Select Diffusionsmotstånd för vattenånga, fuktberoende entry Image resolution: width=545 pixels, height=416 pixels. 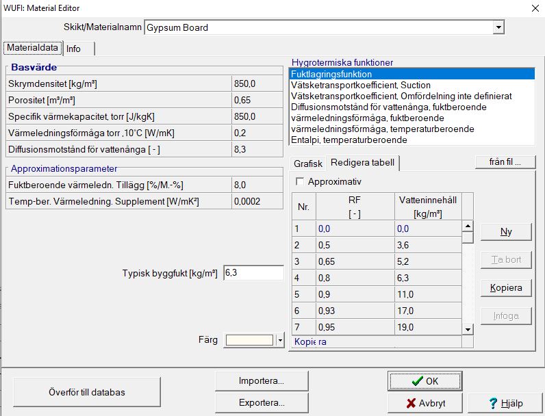[411, 107]
